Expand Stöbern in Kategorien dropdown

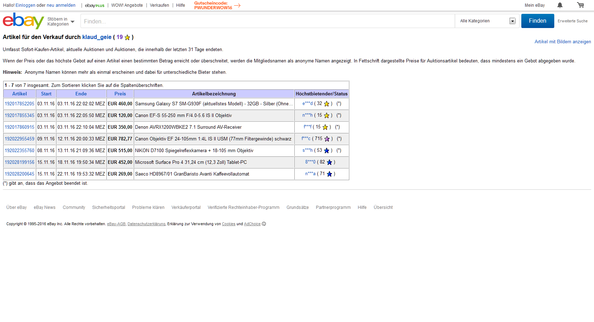(61, 22)
